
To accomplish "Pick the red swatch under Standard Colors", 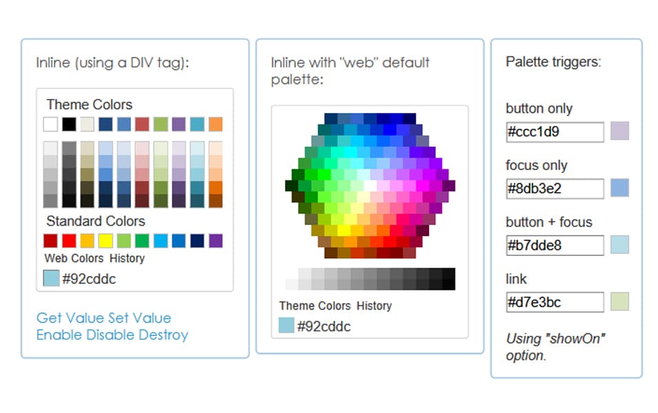I will pyautogui.click(x=68, y=240).
